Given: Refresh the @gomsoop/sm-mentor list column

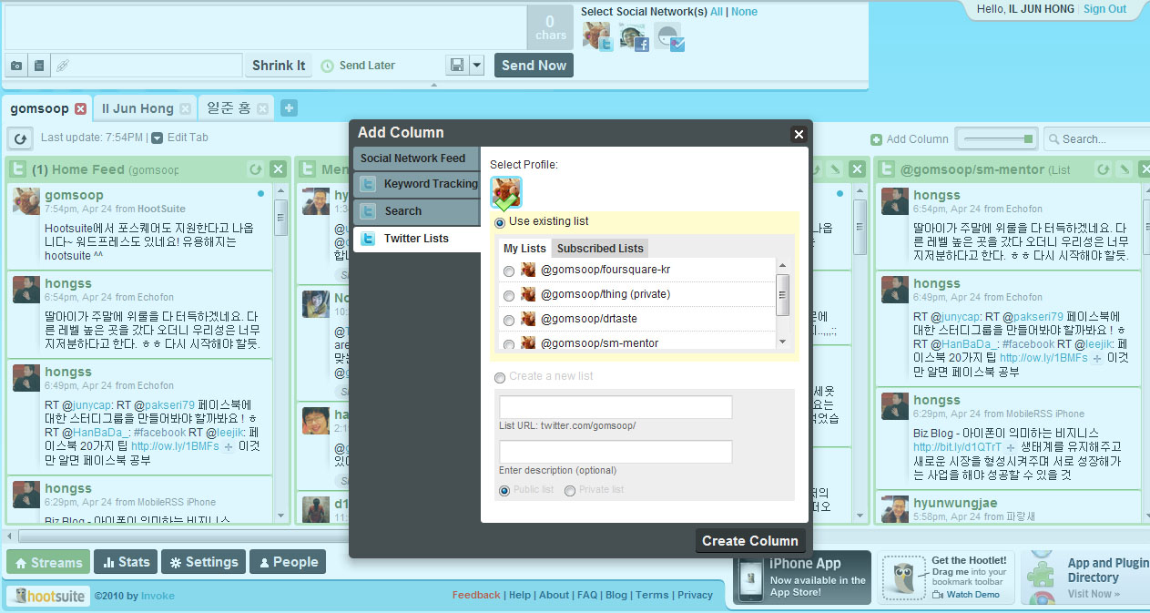Looking at the screenshot, I should coord(1103,169).
